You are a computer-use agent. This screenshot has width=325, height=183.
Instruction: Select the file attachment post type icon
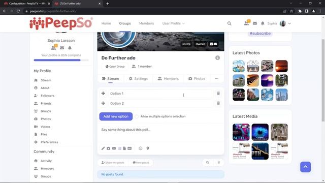tap(124, 148)
